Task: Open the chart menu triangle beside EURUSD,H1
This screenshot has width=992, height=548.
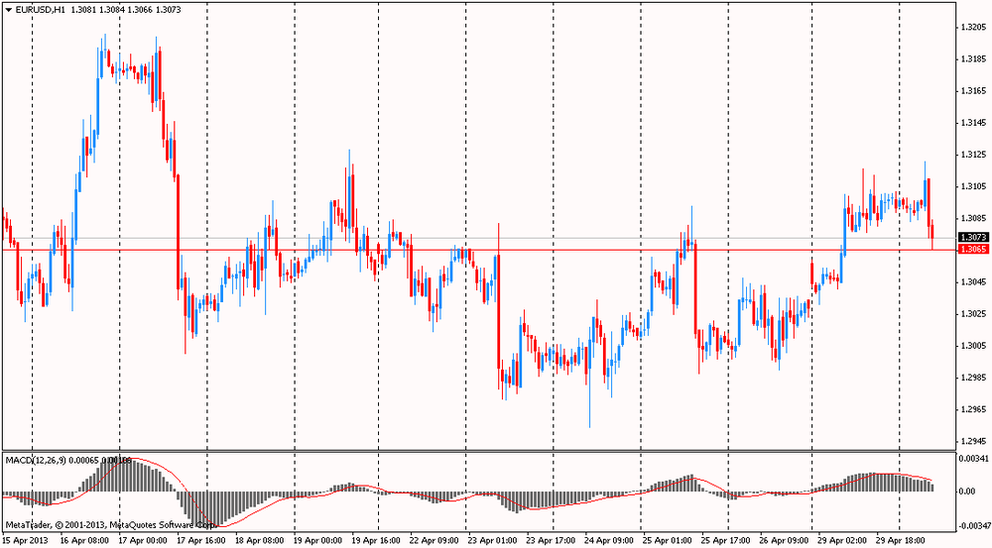Action: coord(8,10)
